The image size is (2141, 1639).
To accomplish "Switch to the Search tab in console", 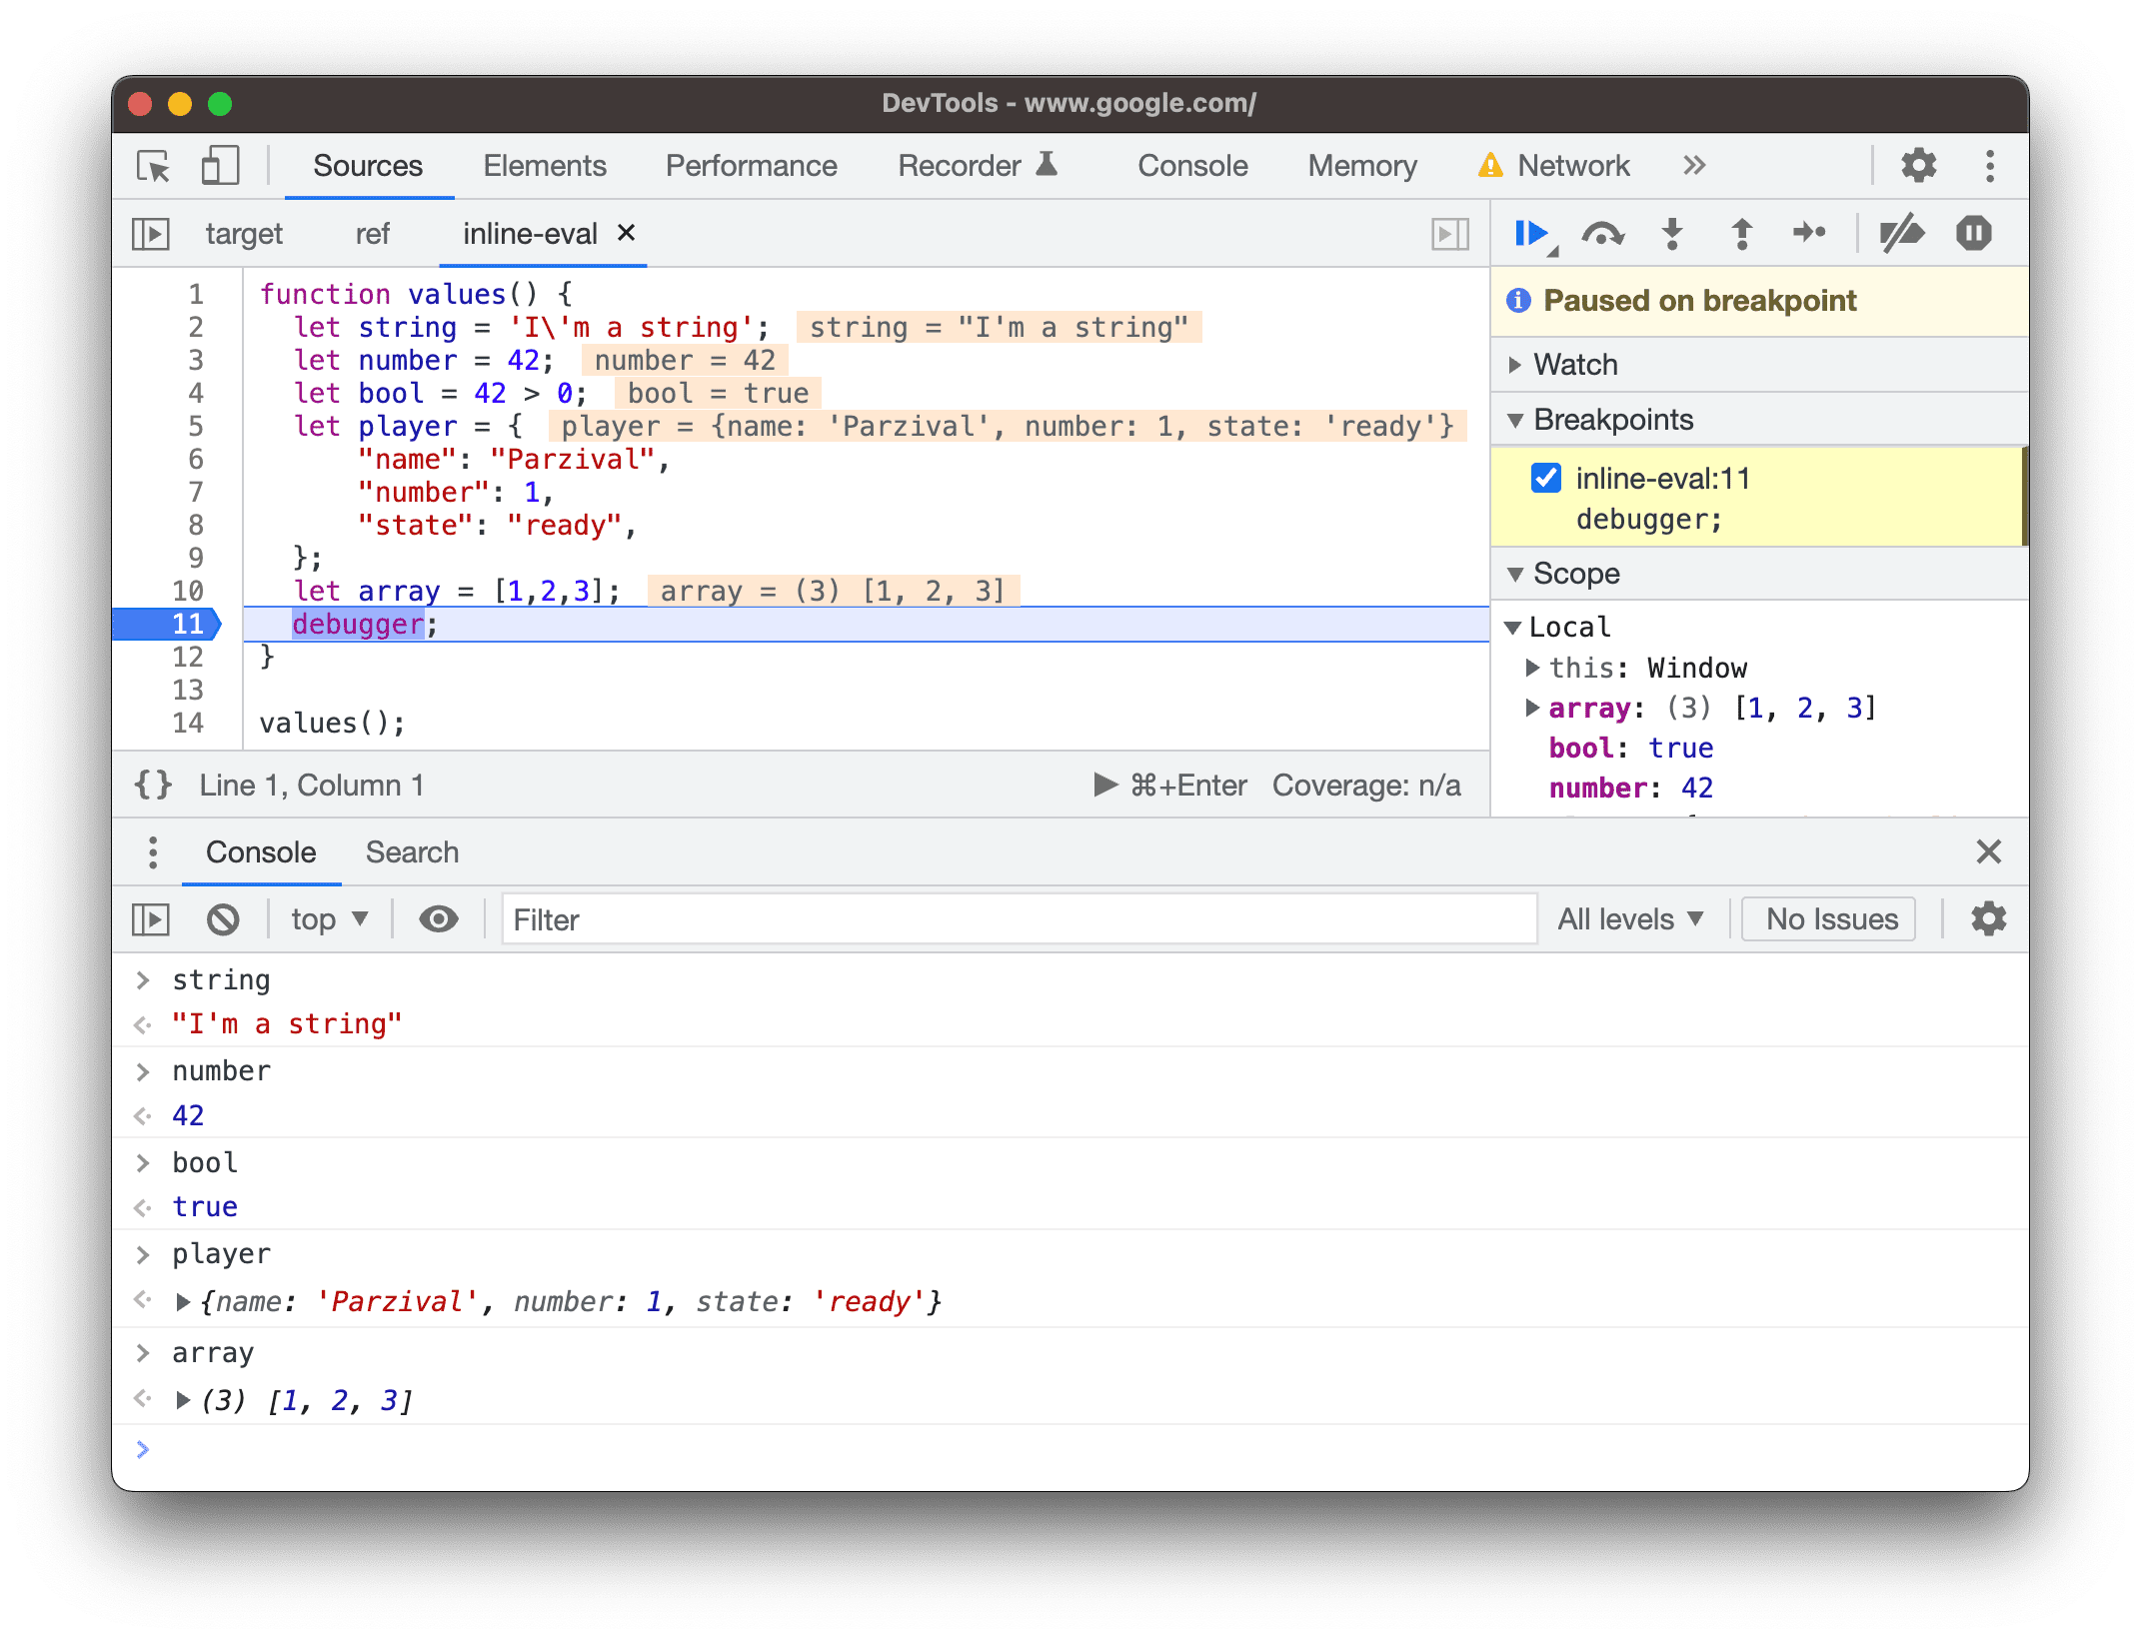I will pyautogui.click(x=408, y=850).
